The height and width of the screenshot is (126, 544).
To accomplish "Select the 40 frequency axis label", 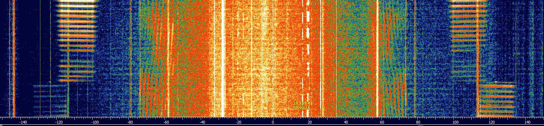I will pos(346,122).
